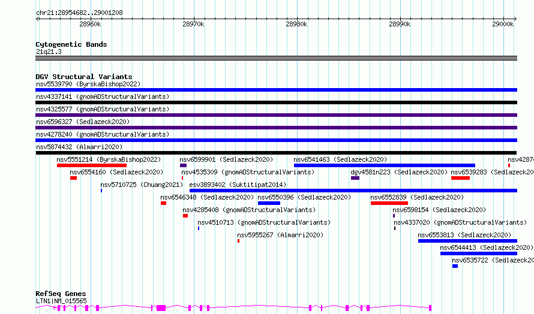Select the blue nsv6541463 variant bar
The image size is (534, 314).
[x=385, y=165]
